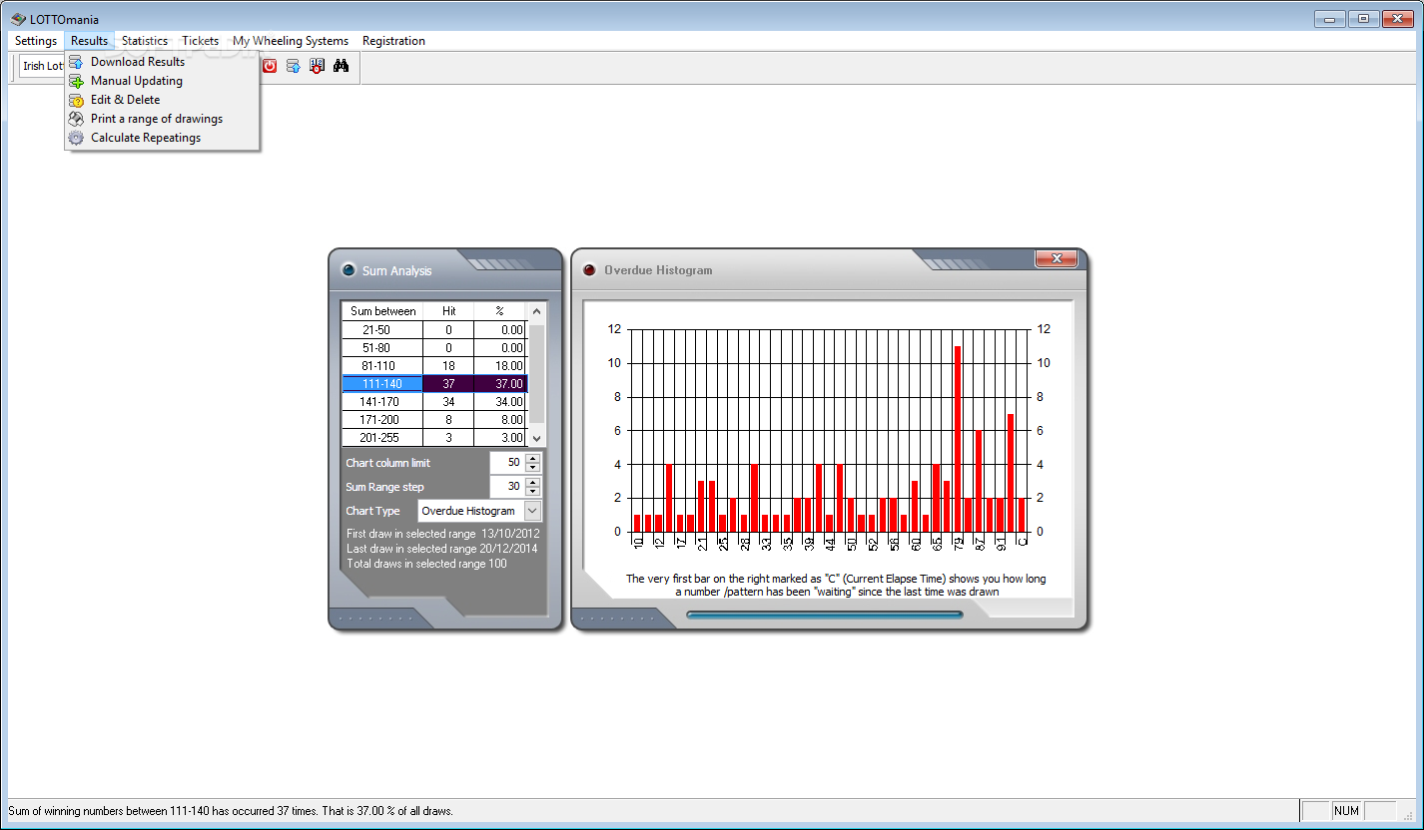Click the "Overdue Histogram" panel title

coord(658,270)
